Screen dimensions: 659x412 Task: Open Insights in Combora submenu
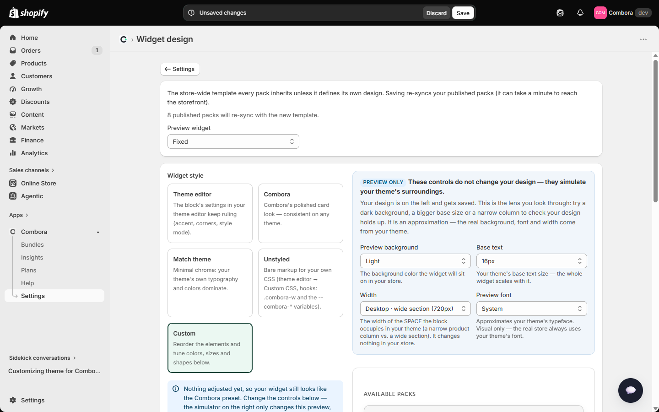[x=32, y=258]
